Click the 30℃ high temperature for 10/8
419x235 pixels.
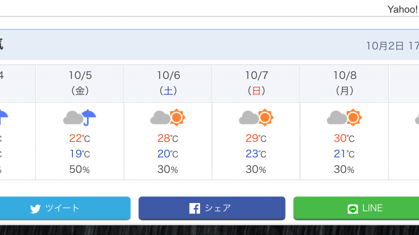(344, 138)
